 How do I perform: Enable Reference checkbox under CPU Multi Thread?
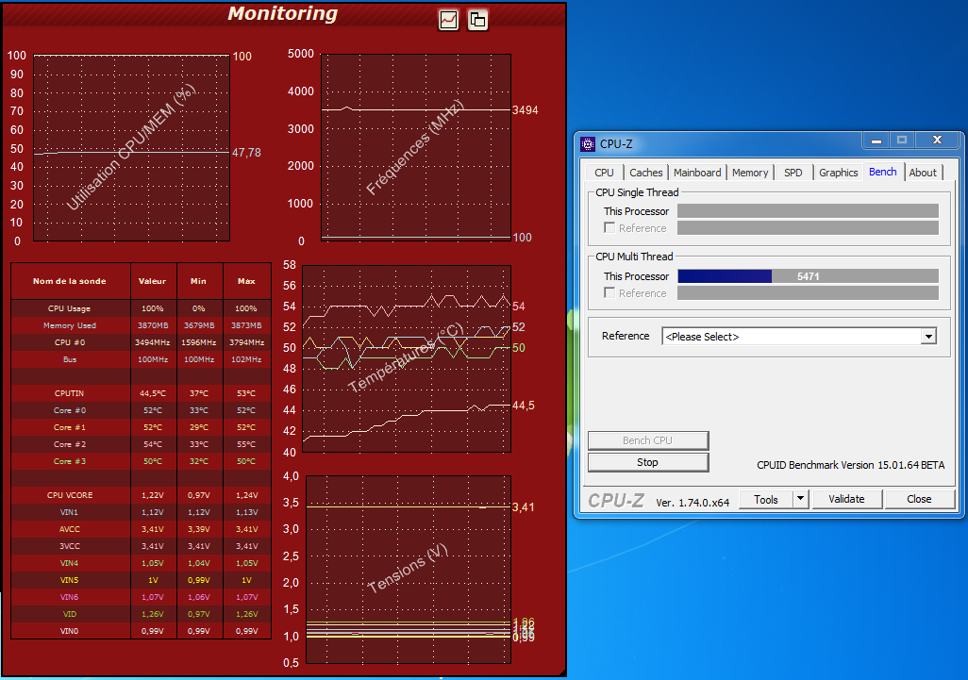click(609, 293)
